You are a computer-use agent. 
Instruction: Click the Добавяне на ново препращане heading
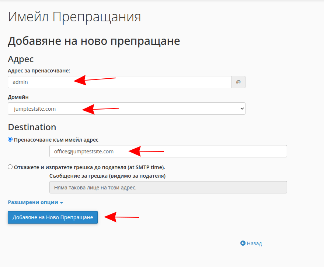coord(94,41)
